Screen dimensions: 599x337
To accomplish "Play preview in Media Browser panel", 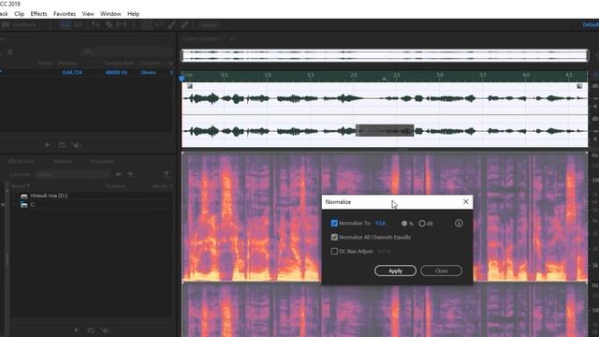I will click(77, 330).
